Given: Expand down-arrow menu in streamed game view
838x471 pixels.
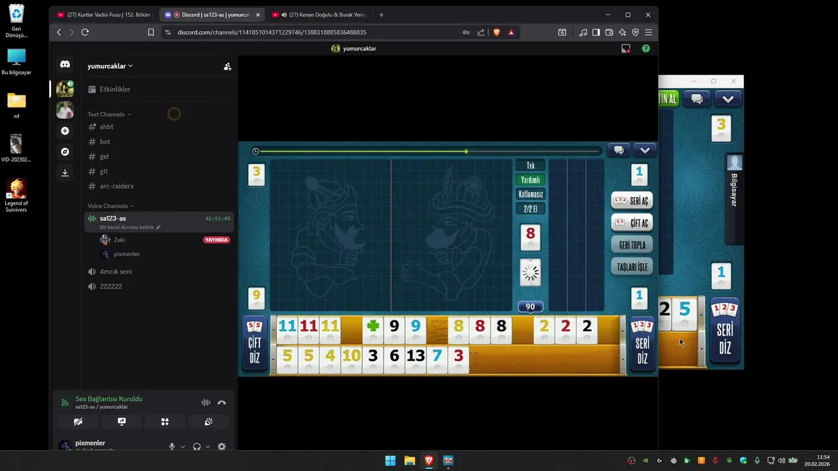Looking at the screenshot, I should [645, 150].
